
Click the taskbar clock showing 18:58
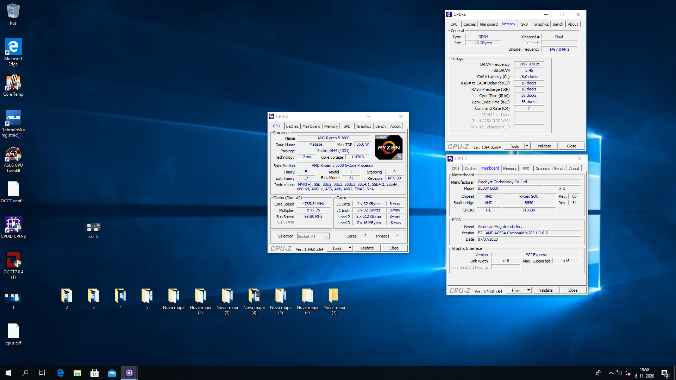pos(645,373)
